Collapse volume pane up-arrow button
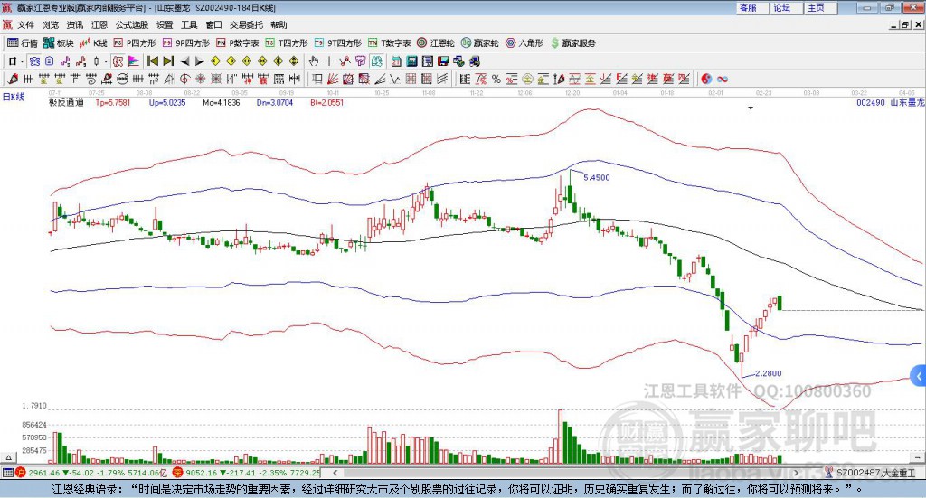 [8, 457]
